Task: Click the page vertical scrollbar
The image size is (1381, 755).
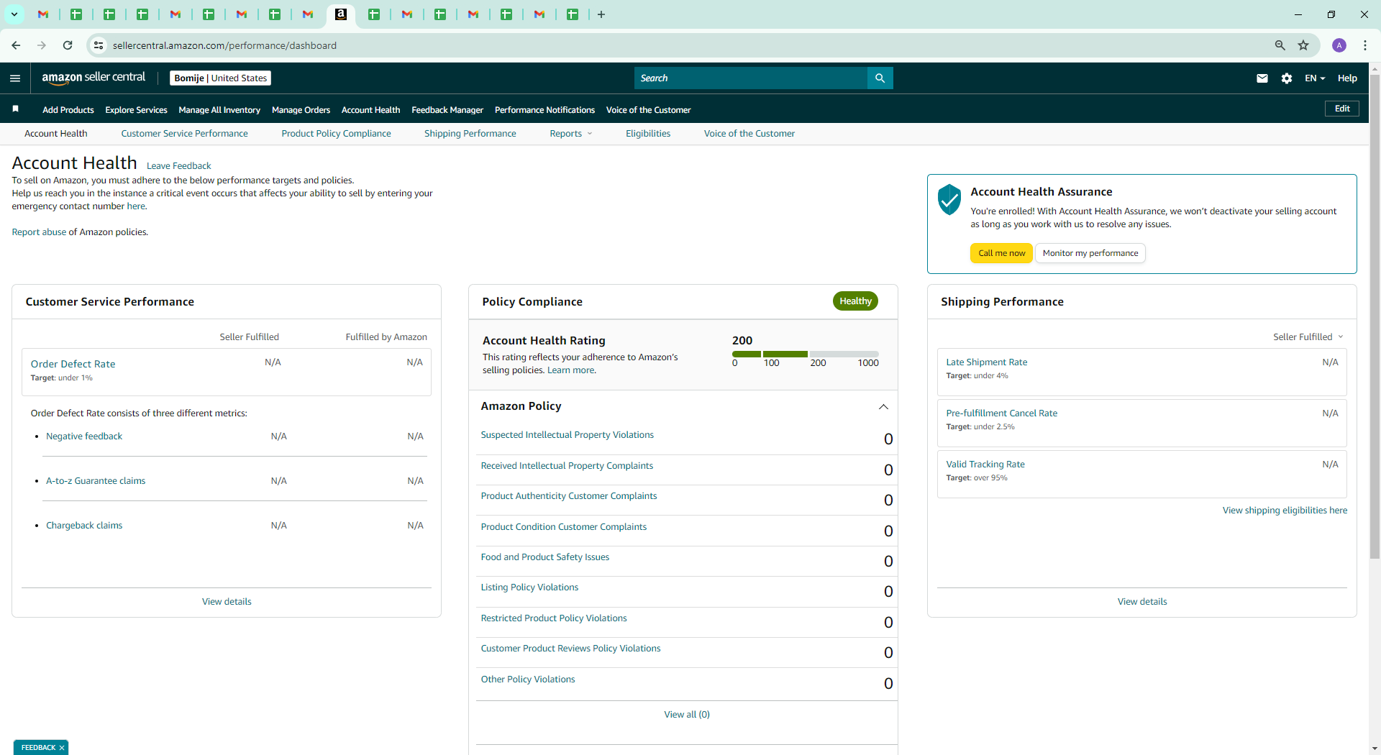Action: point(1375,316)
